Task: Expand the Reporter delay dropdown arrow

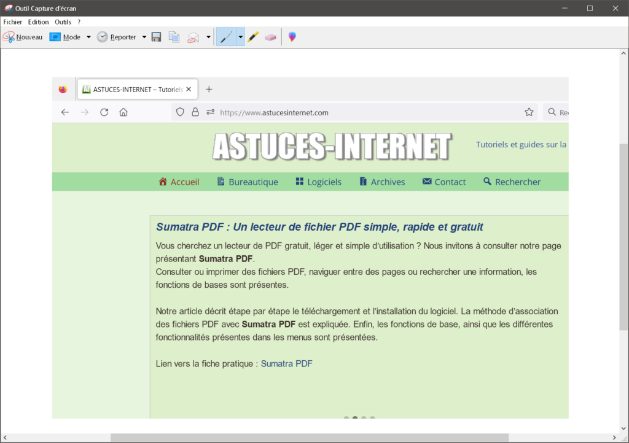Action: [x=144, y=37]
